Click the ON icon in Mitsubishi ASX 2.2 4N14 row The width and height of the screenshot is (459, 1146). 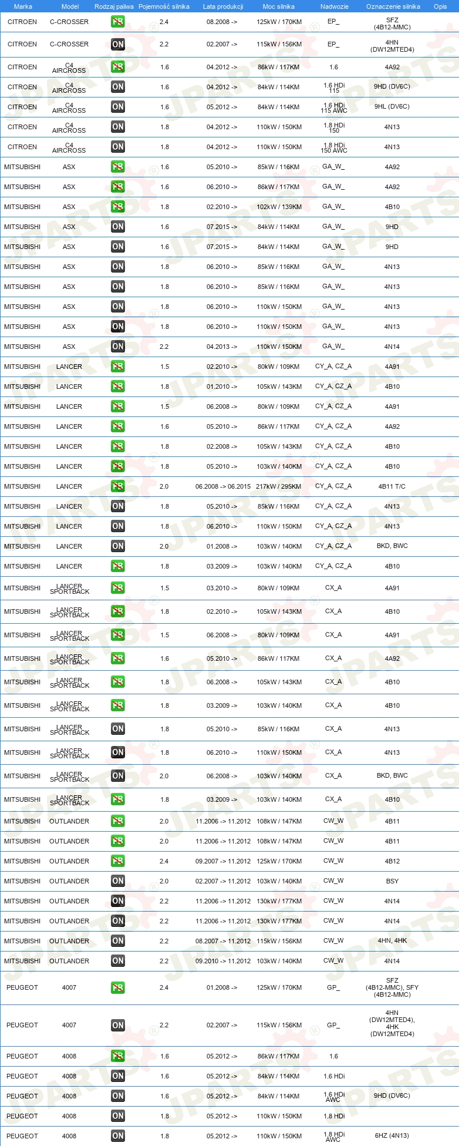click(118, 347)
